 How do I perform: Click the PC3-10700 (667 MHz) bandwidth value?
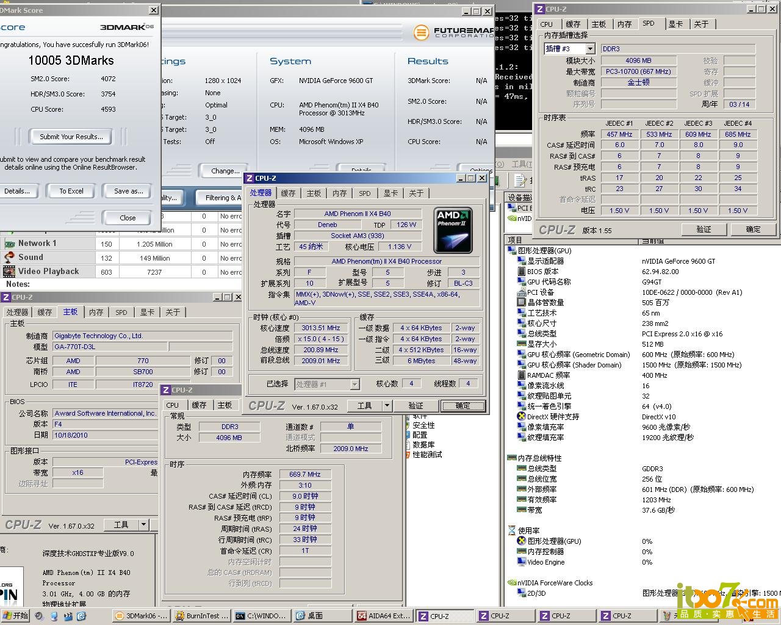point(638,71)
